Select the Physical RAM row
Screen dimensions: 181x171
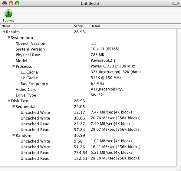pyautogui.click(x=88, y=55)
